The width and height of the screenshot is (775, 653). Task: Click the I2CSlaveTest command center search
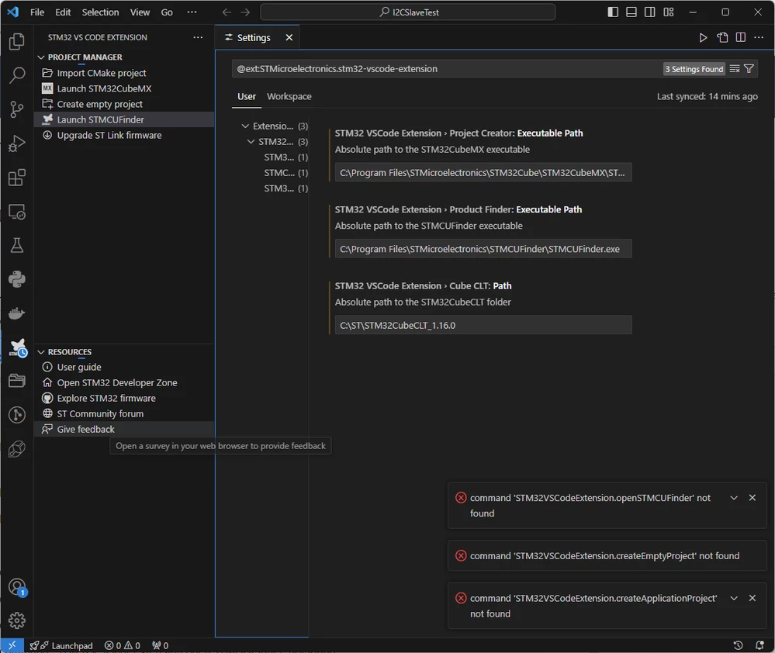tap(408, 12)
